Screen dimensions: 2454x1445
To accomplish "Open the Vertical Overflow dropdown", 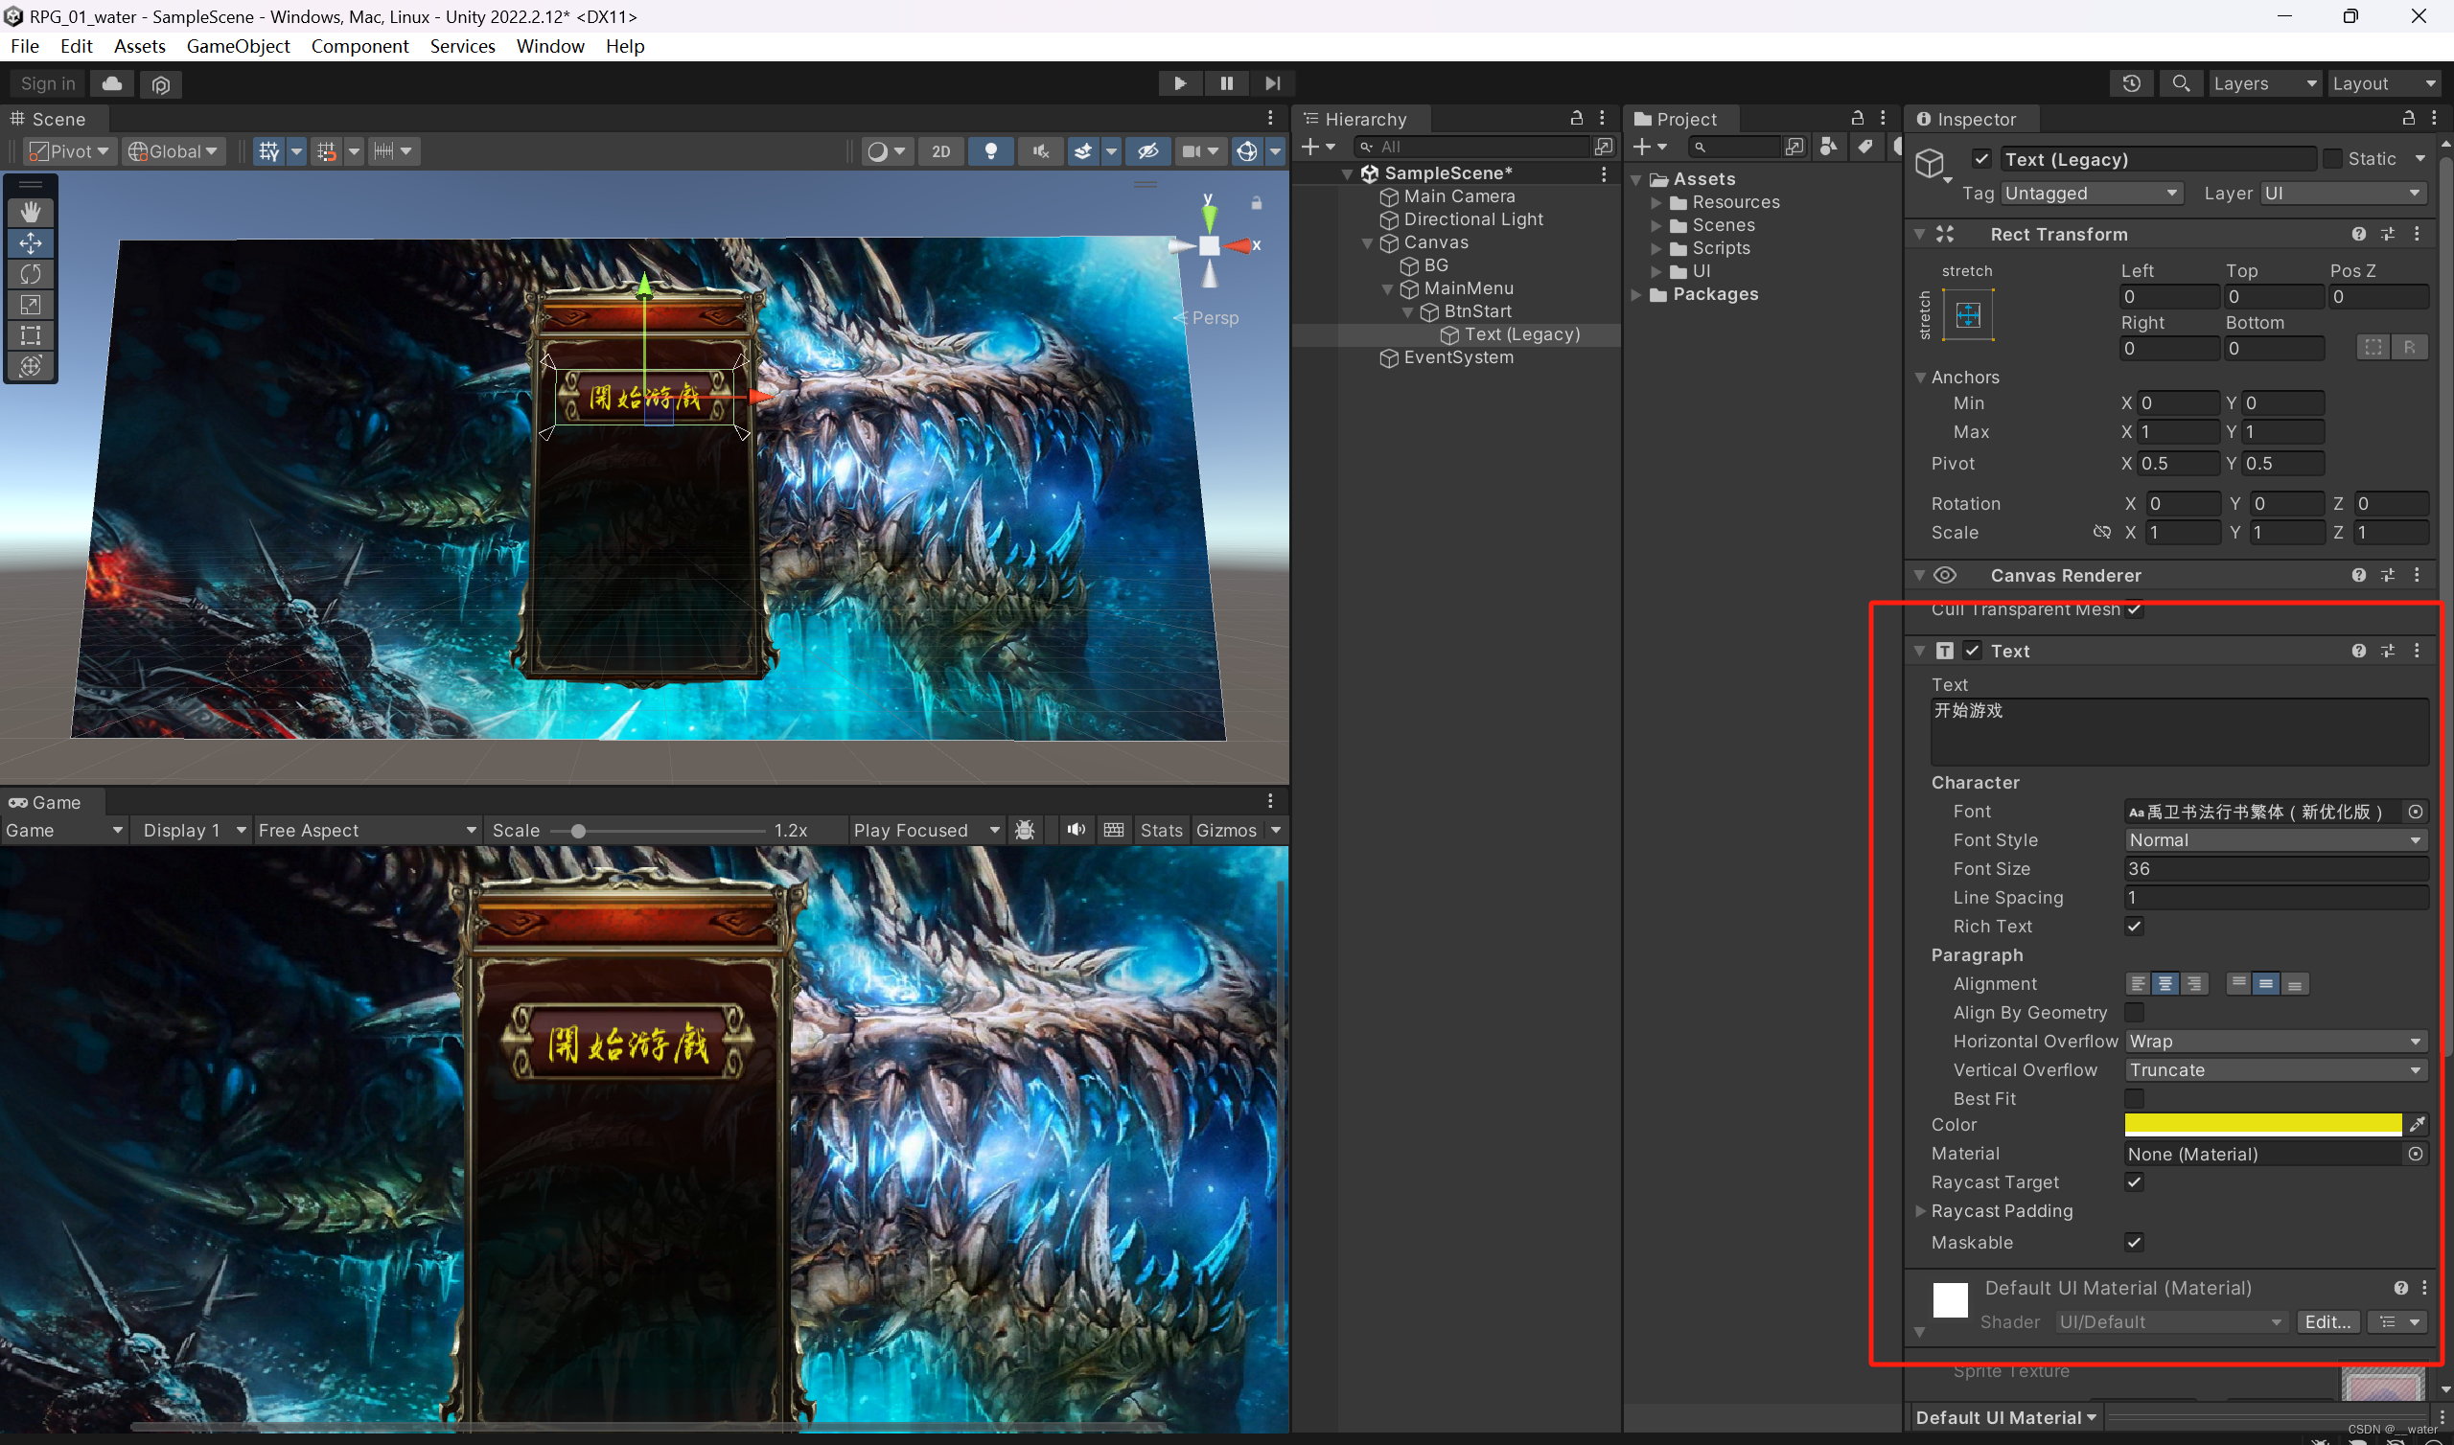I will pos(2276,1070).
